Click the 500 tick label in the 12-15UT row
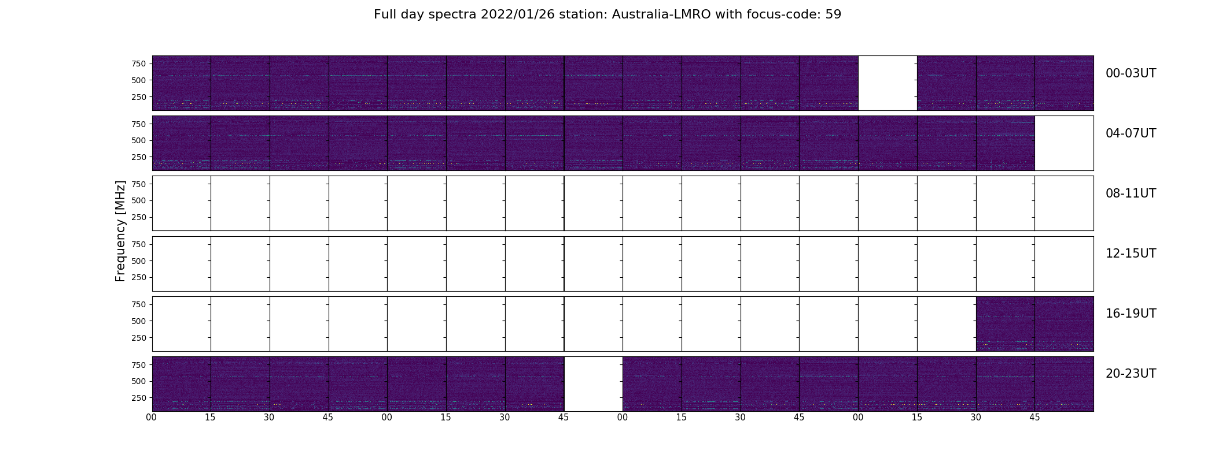The height and width of the screenshot is (462, 1215). click(139, 261)
